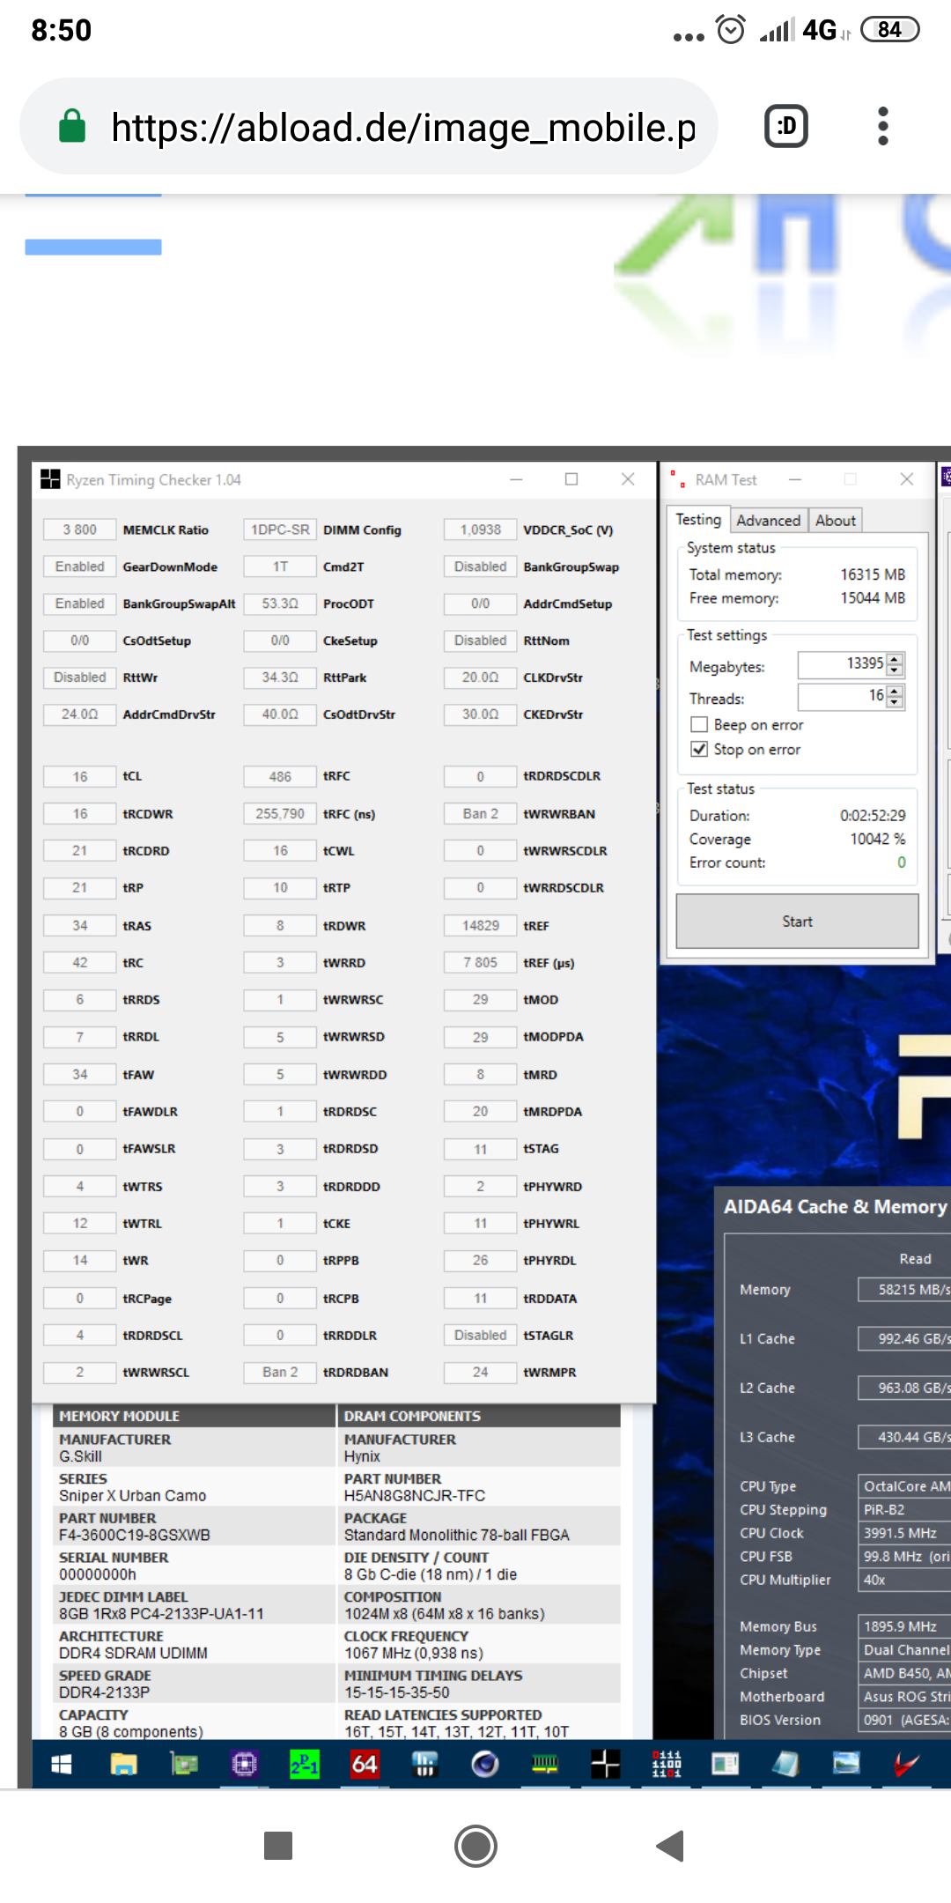Open the browser tab switcher button

click(x=786, y=127)
